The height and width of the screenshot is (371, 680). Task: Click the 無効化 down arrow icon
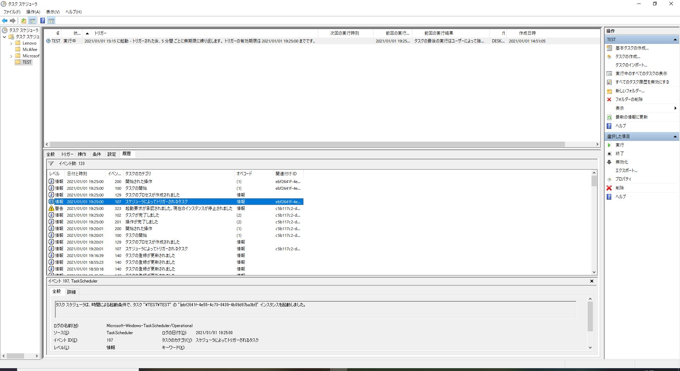point(609,162)
